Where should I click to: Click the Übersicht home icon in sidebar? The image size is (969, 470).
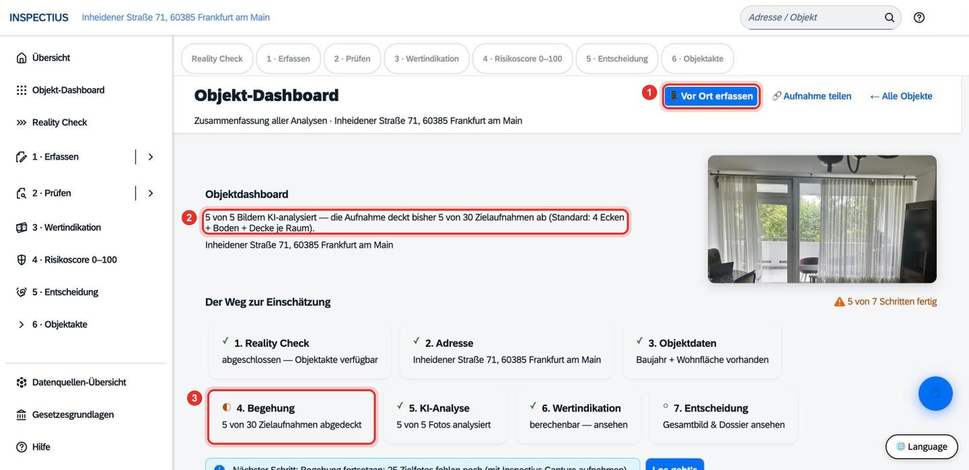(22, 58)
